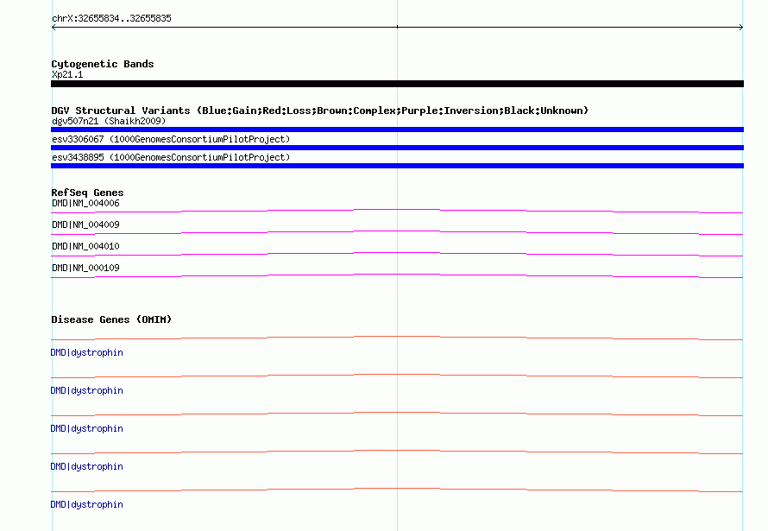Screen dimensions: 768x531
Task: Open the last DMD|dystrophin link
Action: click(x=86, y=504)
